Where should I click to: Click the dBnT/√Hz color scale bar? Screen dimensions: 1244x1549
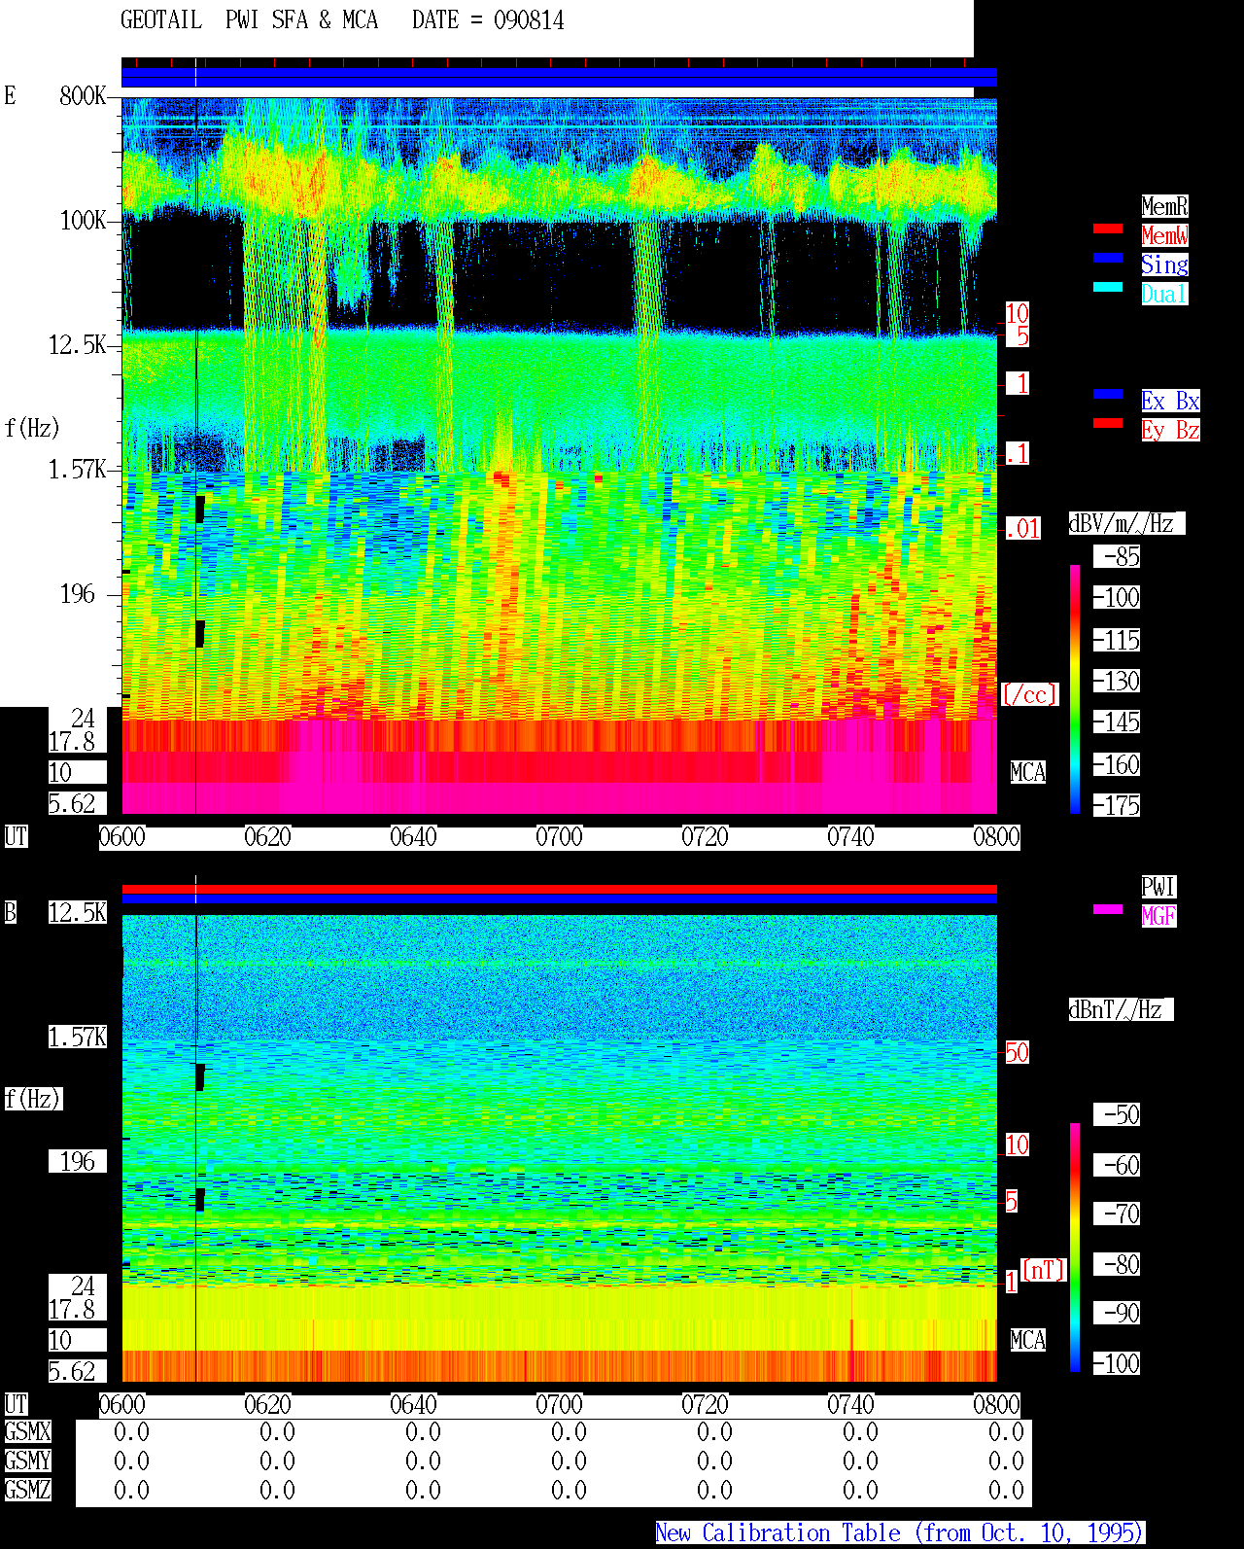1075,1248
